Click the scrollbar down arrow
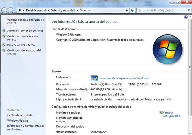The image size is (192, 135). coord(190,133)
